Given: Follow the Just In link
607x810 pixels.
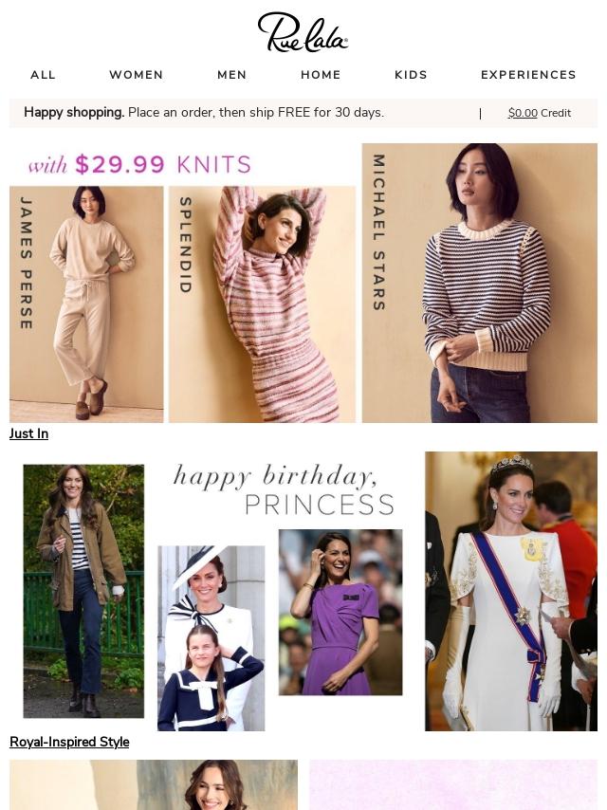Looking at the screenshot, I should pos(29,433).
